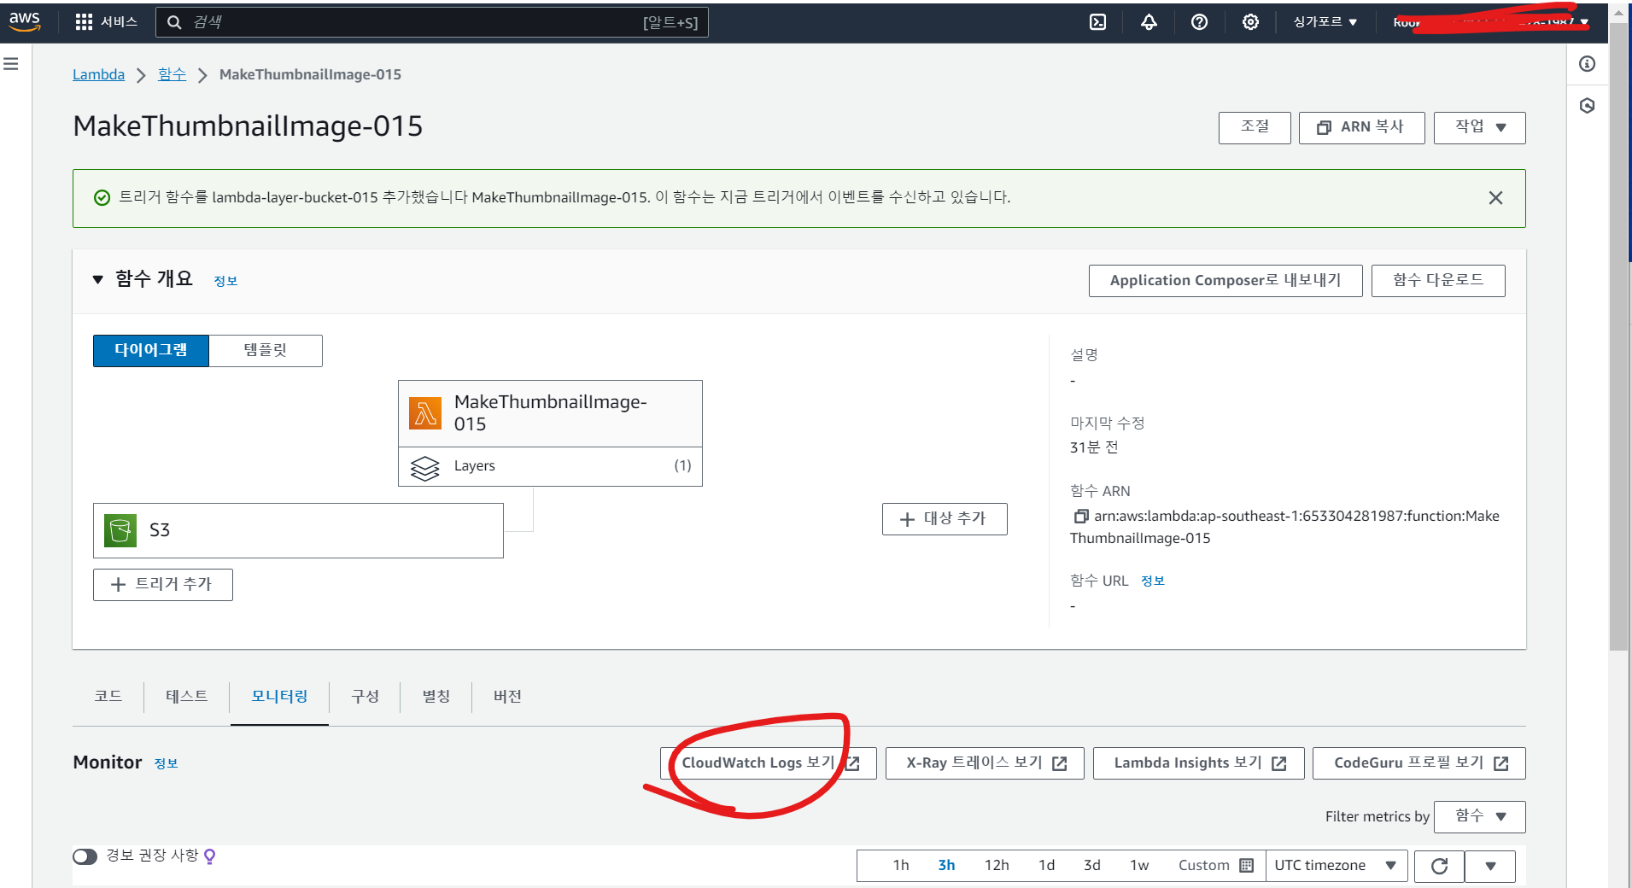The height and width of the screenshot is (888, 1632).
Task: Set time range to 1d
Action: tap(1046, 865)
